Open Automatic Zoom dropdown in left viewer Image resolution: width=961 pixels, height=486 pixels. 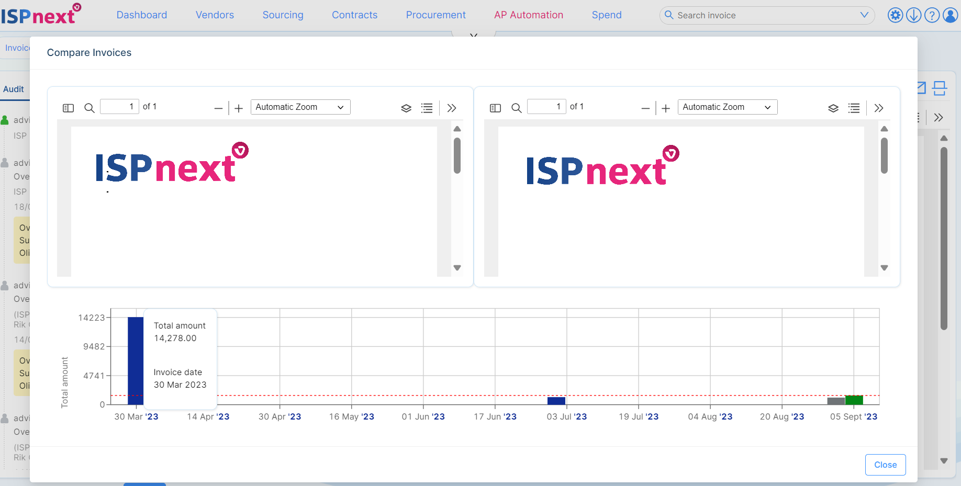click(x=300, y=107)
